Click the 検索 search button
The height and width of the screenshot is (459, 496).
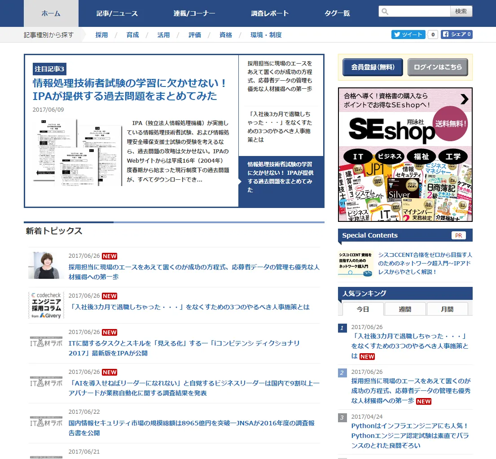(461, 11)
